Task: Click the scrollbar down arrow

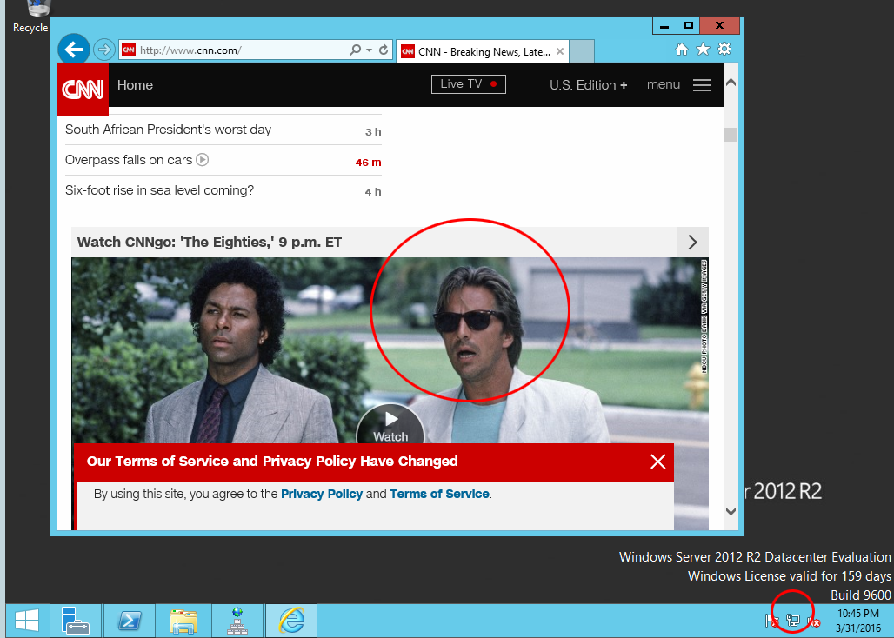Action: point(731,511)
